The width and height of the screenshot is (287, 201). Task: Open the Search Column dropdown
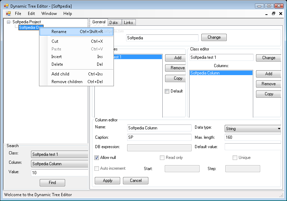[x=60, y=164]
